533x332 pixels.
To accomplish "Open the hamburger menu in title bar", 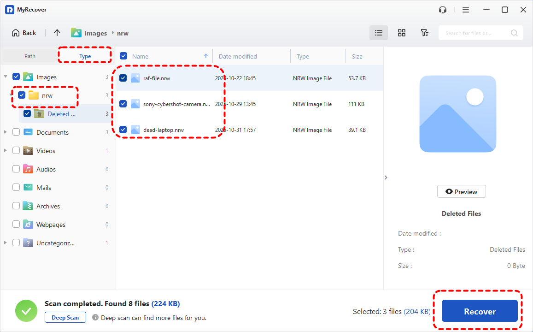I will [466, 10].
